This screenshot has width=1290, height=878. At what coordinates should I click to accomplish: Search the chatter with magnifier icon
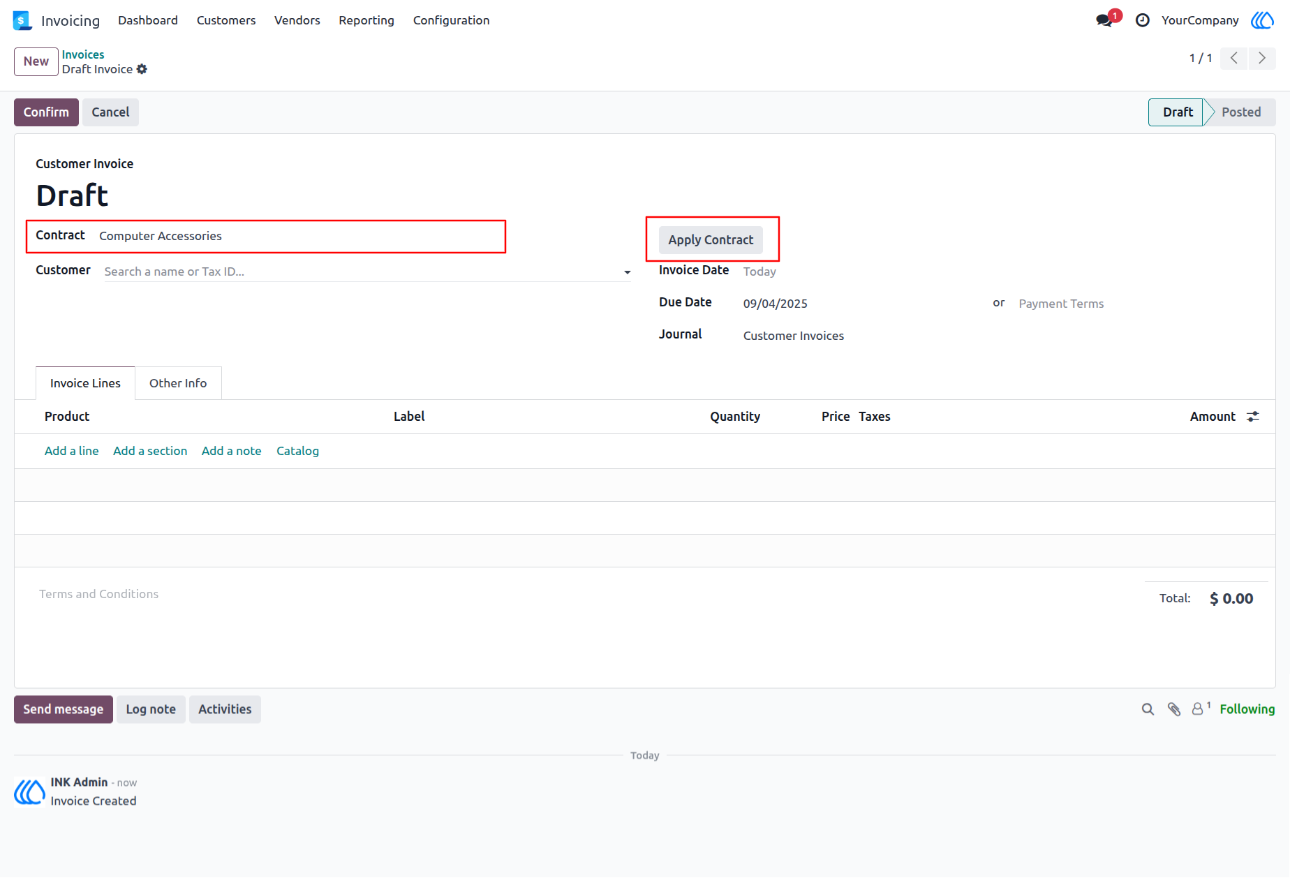coord(1148,710)
